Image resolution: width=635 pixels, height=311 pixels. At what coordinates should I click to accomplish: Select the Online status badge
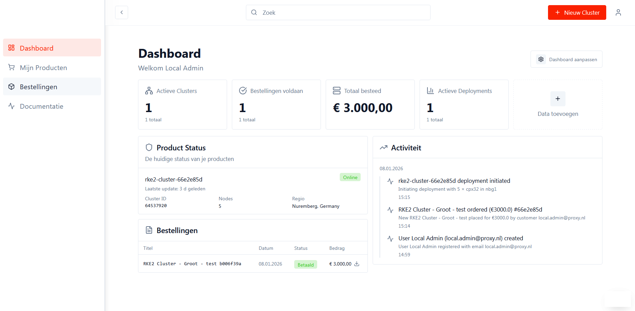pos(350,177)
